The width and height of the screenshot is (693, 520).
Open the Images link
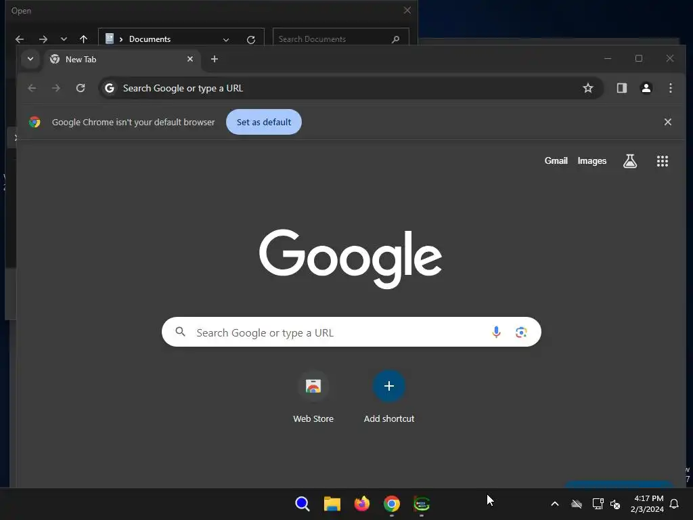tap(591, 161)
